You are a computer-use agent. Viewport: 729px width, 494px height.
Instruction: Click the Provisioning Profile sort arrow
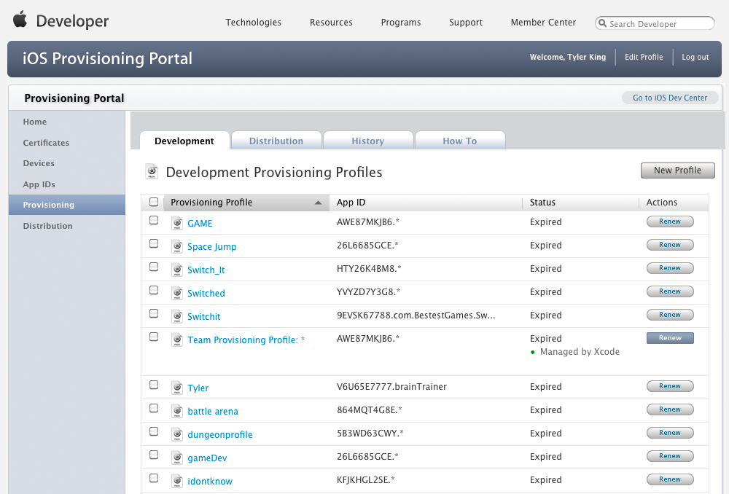(318, 203)
